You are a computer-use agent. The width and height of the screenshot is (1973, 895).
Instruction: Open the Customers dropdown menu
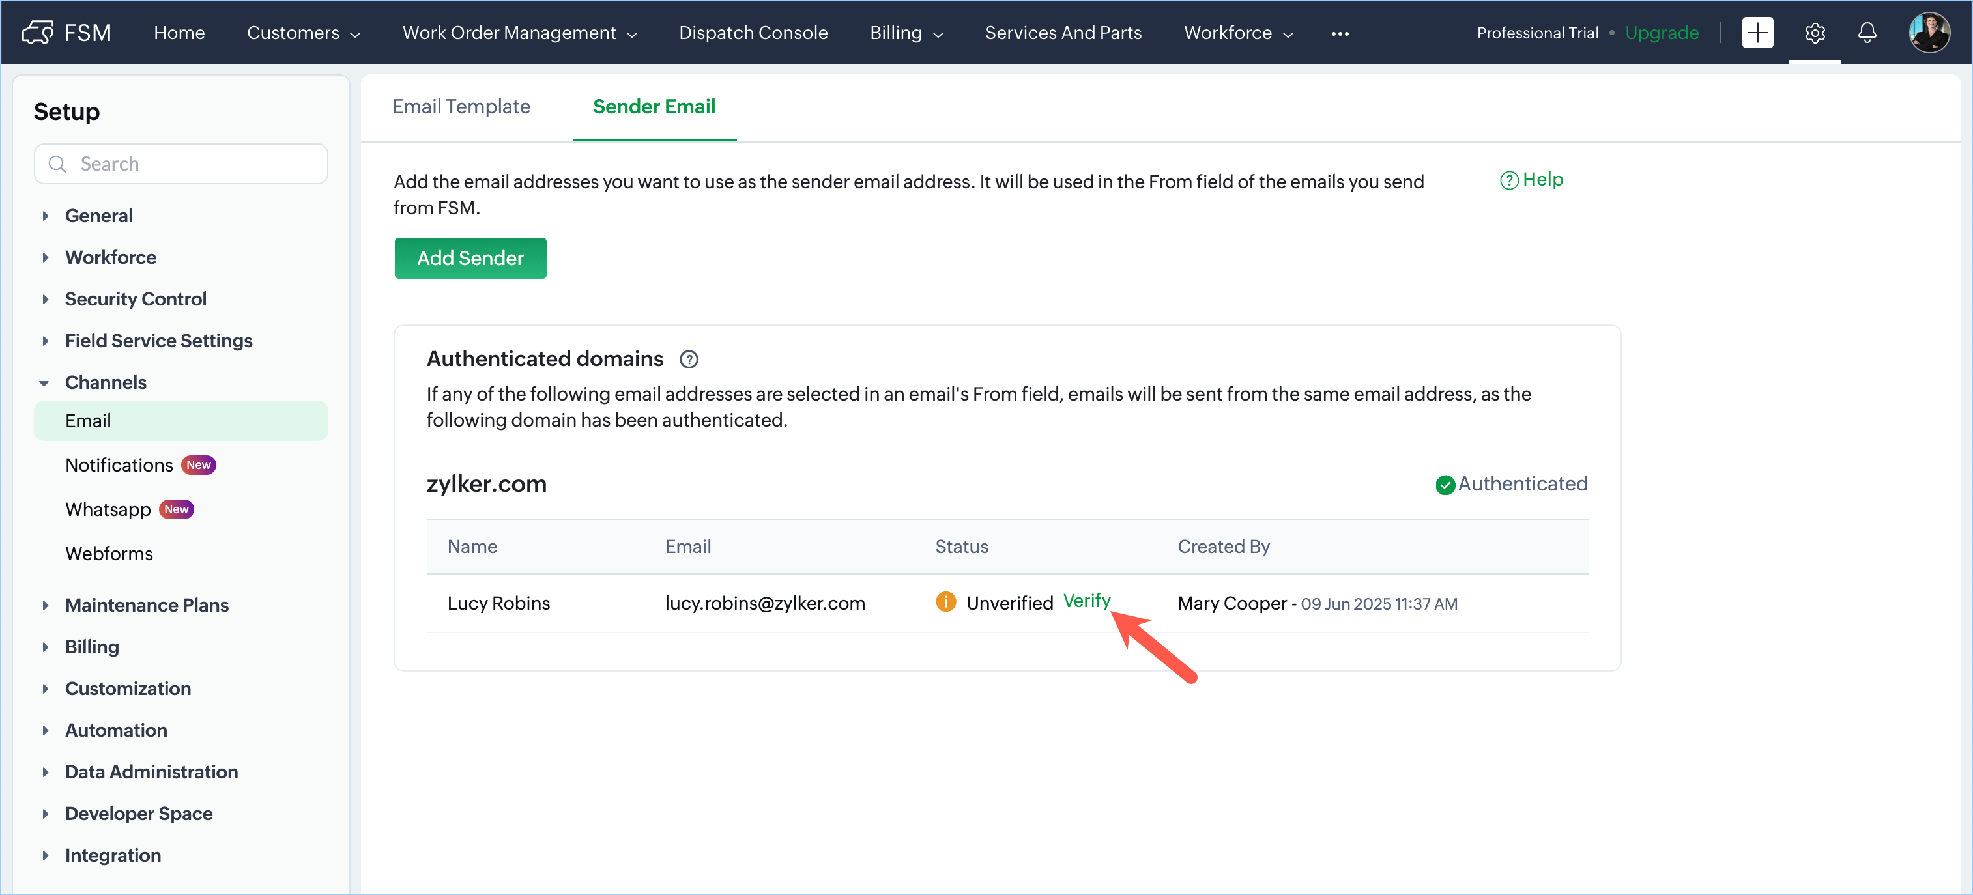click(303, 33)
